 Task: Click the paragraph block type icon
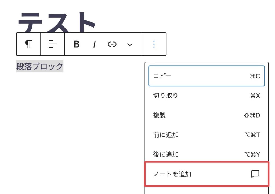(28, 44)
